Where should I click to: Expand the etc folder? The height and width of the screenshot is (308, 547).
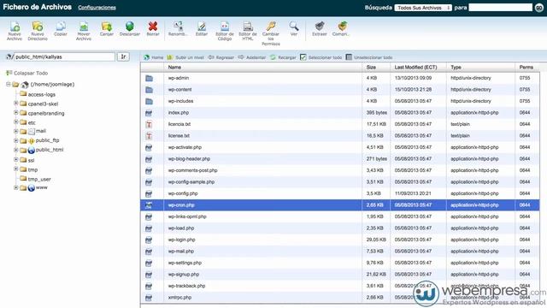(x=15, y=121)
